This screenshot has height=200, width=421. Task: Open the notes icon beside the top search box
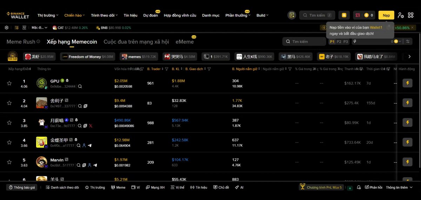pos(292,15)
